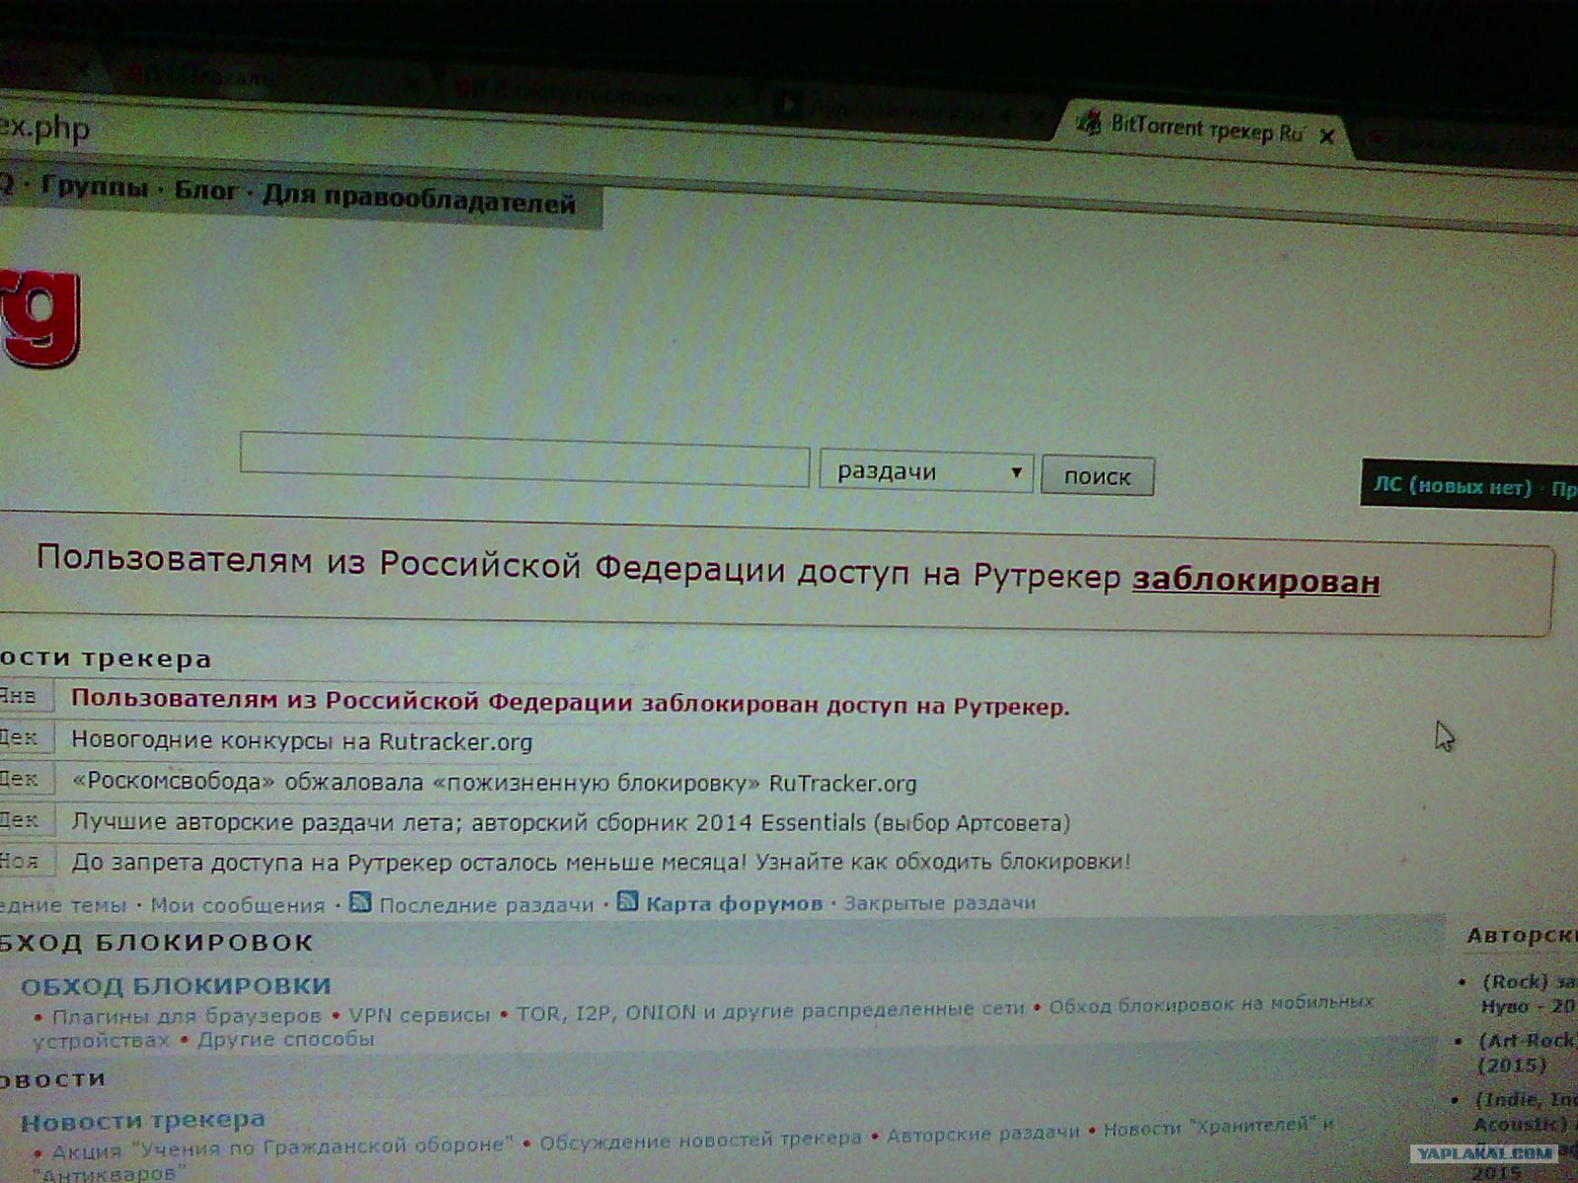This screenshot has width=1578, height=1183.
Task: Open До запрета доступа на Рутрекер news
Action: click(601, 862)
